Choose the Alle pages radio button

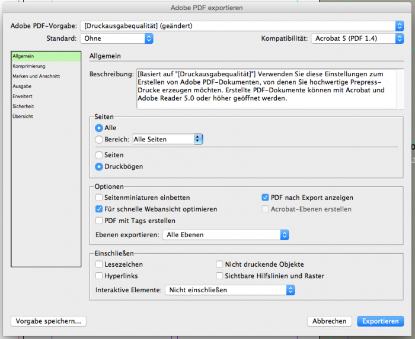click(x=99, y=128)
